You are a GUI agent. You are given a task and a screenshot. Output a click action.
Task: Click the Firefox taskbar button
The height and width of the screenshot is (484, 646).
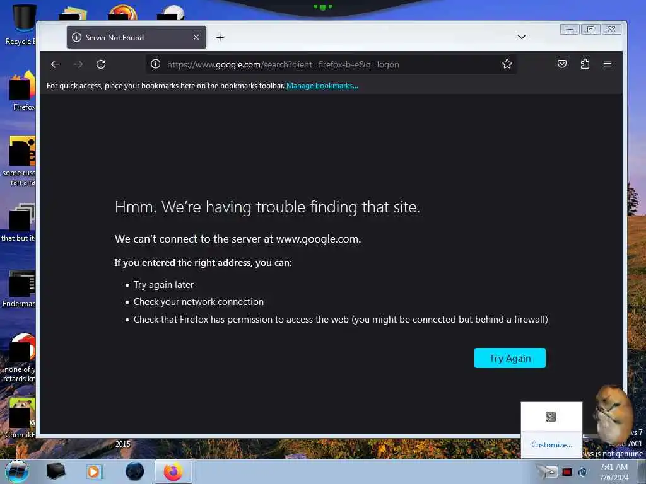click(173, 471)
